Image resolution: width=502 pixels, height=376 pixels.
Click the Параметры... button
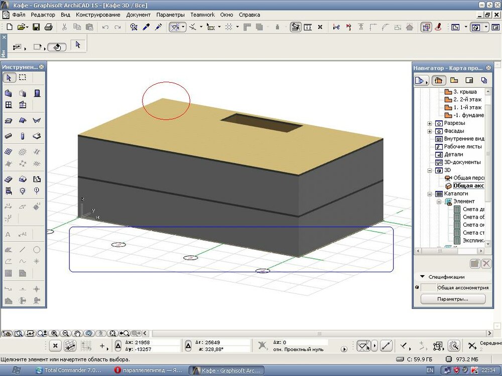[453, 299]
